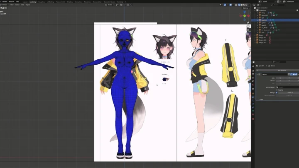The height and width of the screenshot is (168, 299).
Task: Click the modifier icon on Body row
Action: pos(269,13)
